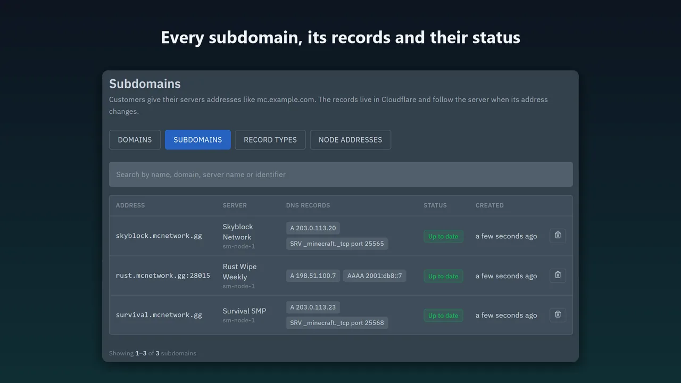Click the Server column header
The width and height of the screenshot is (681, 383).
click(x=235, y=205)
